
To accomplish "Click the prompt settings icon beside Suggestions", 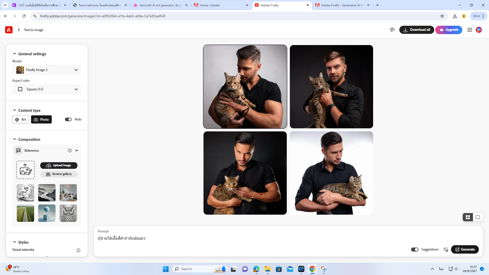I will 446,250.
